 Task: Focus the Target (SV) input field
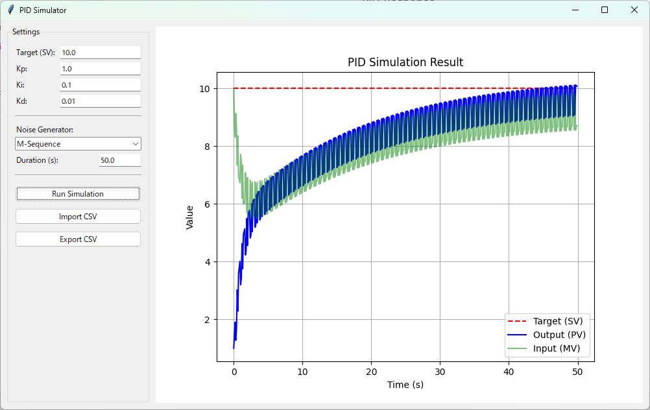100,53
